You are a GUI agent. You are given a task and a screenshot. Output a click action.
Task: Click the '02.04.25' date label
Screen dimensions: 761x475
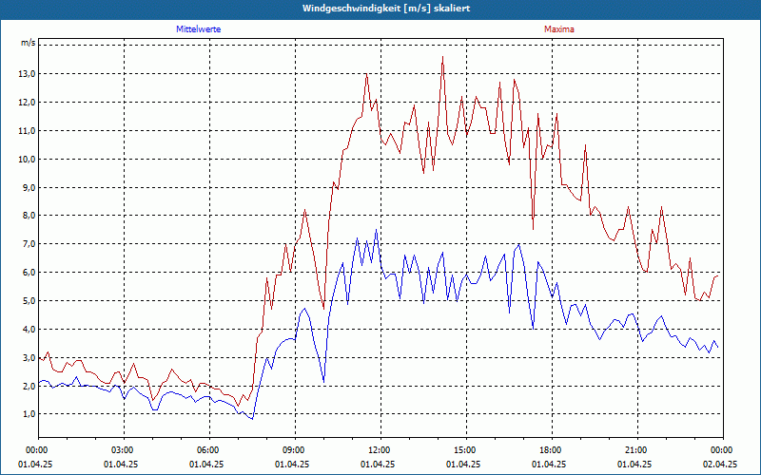pos(720,465)
